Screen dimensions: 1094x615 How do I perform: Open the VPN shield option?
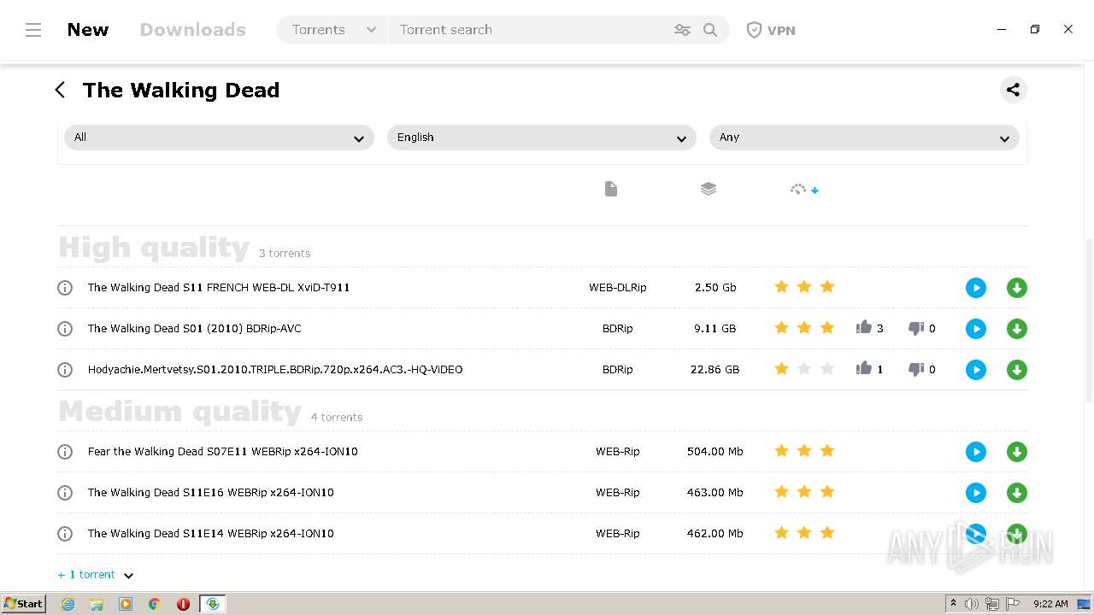pos(771,30)
